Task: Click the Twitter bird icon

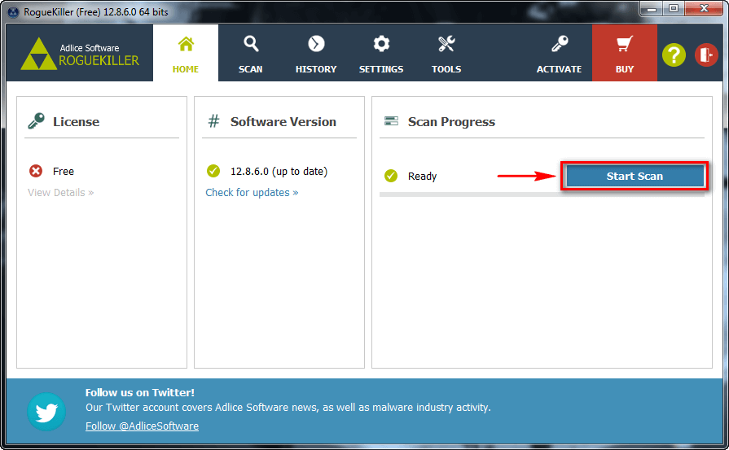Action: click(46, 412)
